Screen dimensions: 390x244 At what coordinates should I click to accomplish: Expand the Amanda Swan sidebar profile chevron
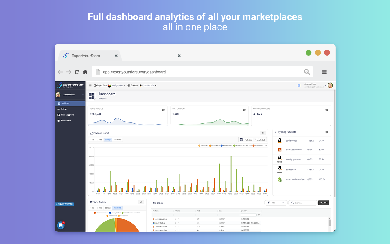pos(83,95)
